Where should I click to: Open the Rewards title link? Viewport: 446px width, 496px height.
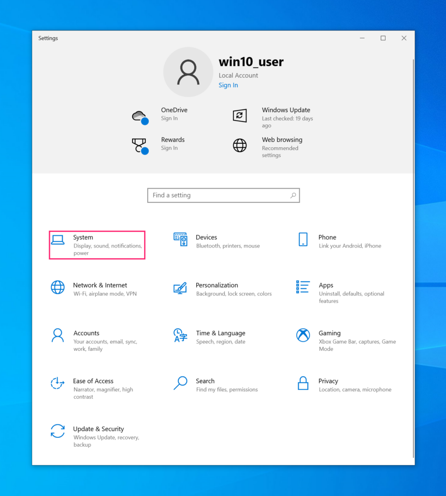(173, 140)
